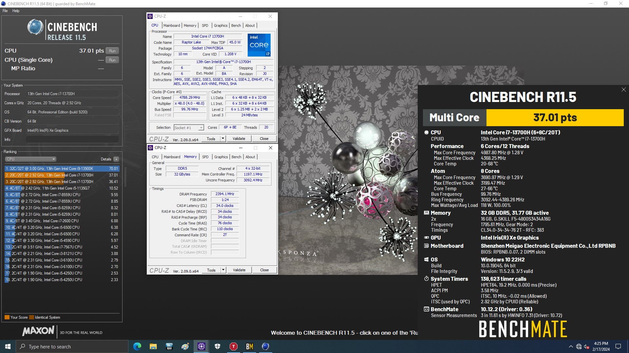Viewport: 629px width, 353px height.
Task: Open Graphics tab in upper CPU-Z window
Action: pos(220,25)
